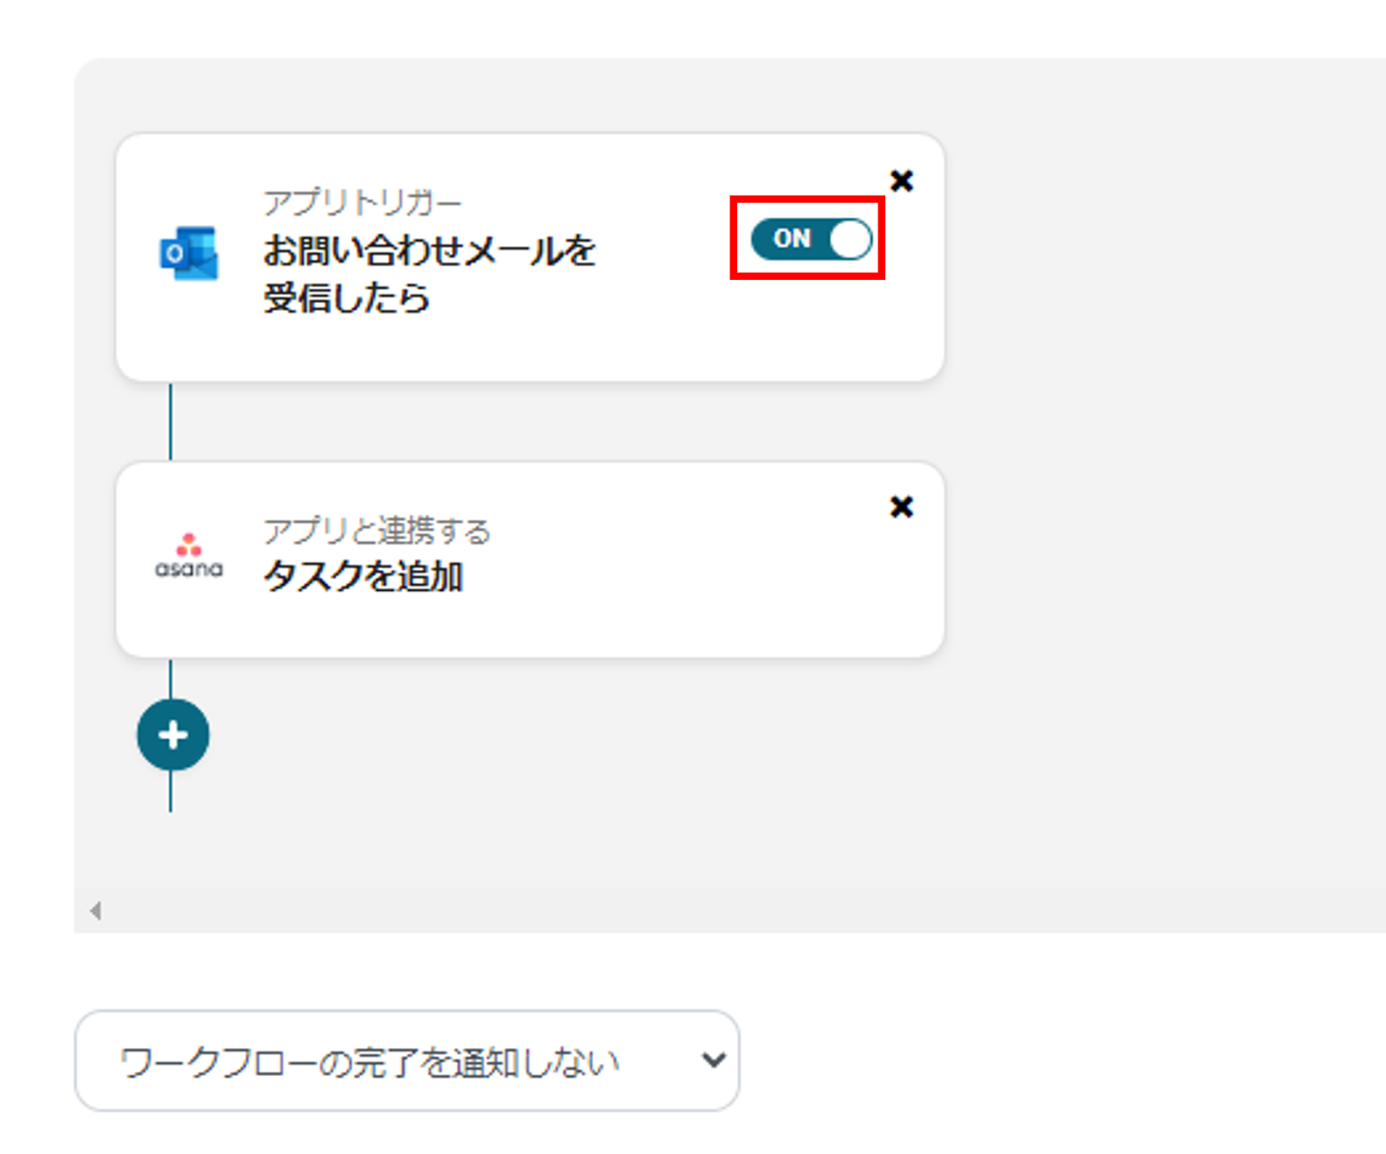Click connector line below the plus button
Screen dimensions: 1386x1154
(x=171, y=793)
